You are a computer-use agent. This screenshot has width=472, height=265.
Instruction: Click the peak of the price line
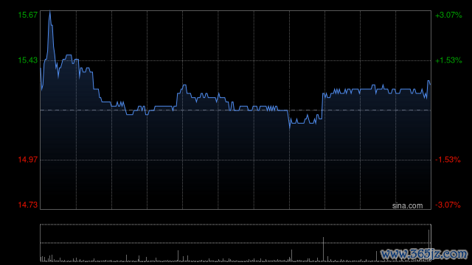[50, 13]
